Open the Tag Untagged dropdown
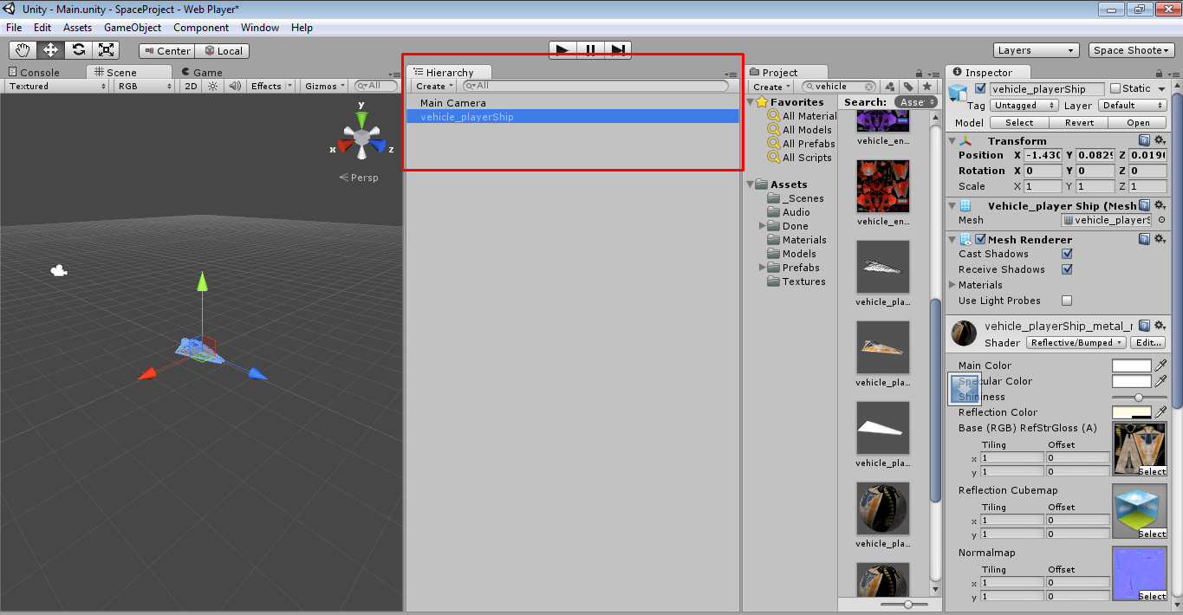 1024,106
